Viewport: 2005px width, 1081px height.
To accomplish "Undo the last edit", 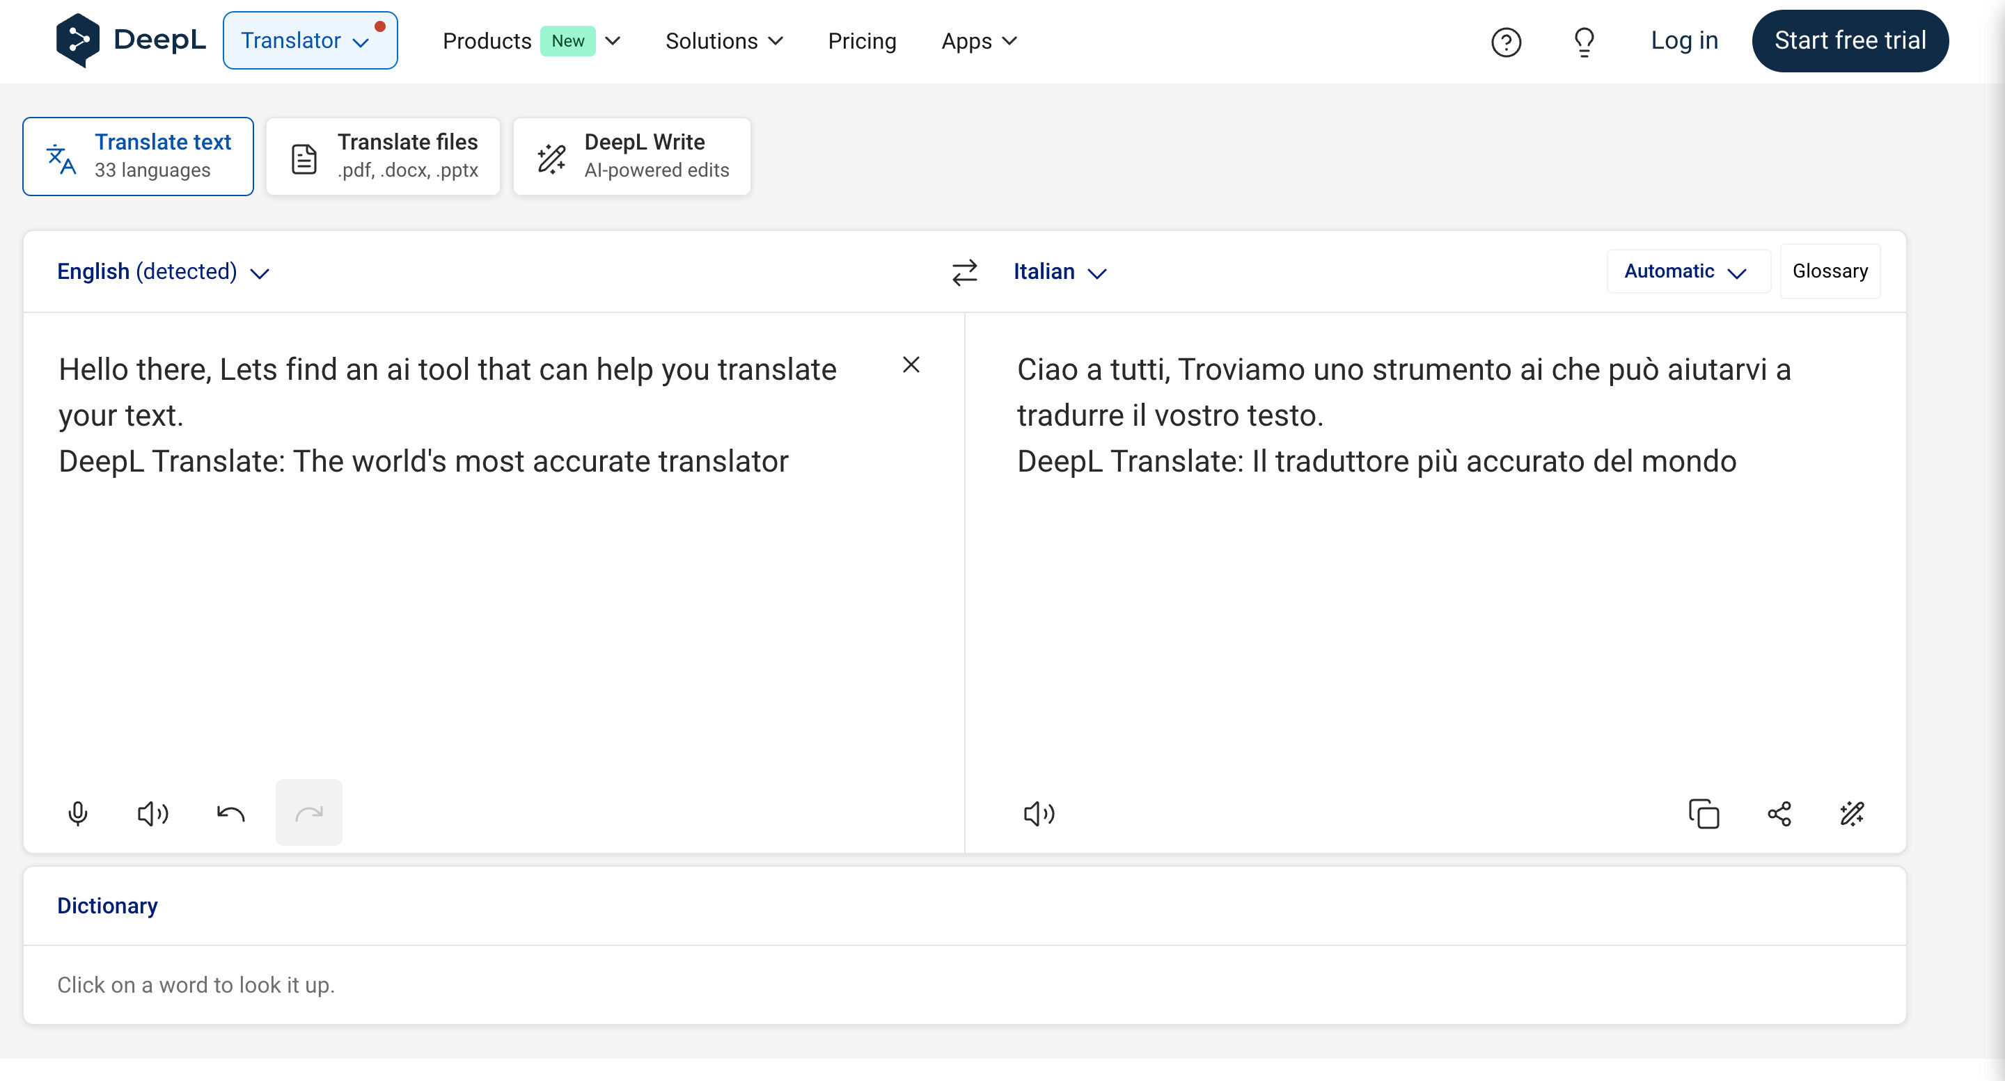I will [230, 813].
